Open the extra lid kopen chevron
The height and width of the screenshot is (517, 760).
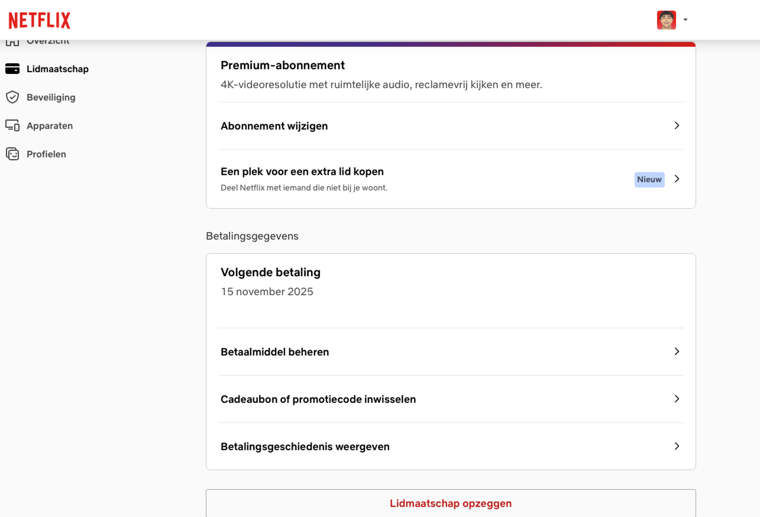pyautogui.click(x=677, y=179)
